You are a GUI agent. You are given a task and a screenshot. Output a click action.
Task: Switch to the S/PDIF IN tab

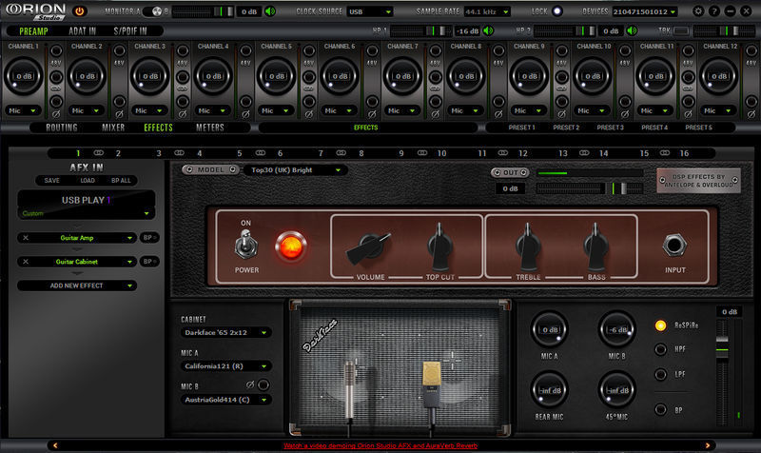click(x=130, y=31)
